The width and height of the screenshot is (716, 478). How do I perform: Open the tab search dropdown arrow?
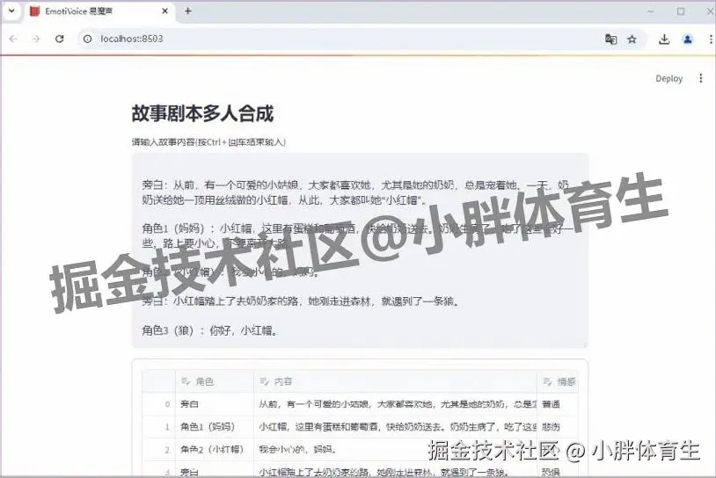click(x=11, y=11)
